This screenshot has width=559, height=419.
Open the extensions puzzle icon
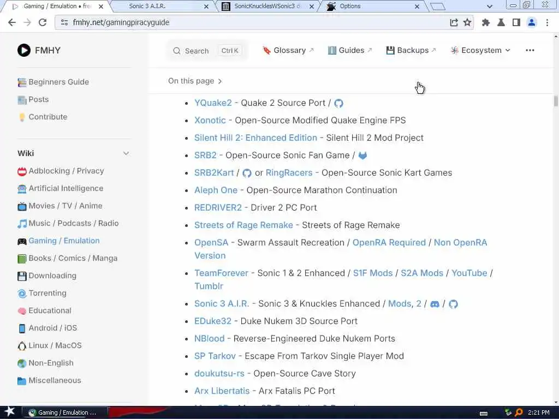coord(485,22)
